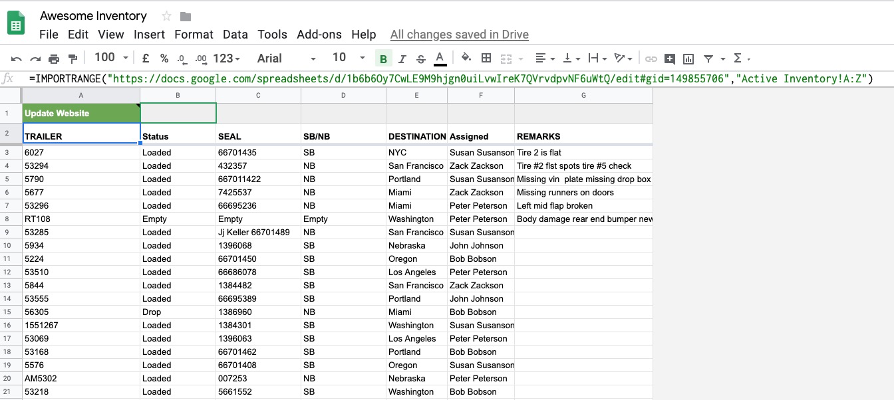Click the formula bar input

coord(451,79)
